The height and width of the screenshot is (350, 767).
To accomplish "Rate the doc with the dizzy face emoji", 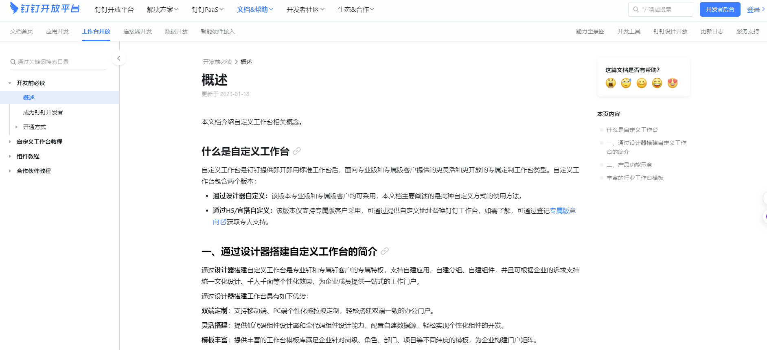I will pos(626,83).
